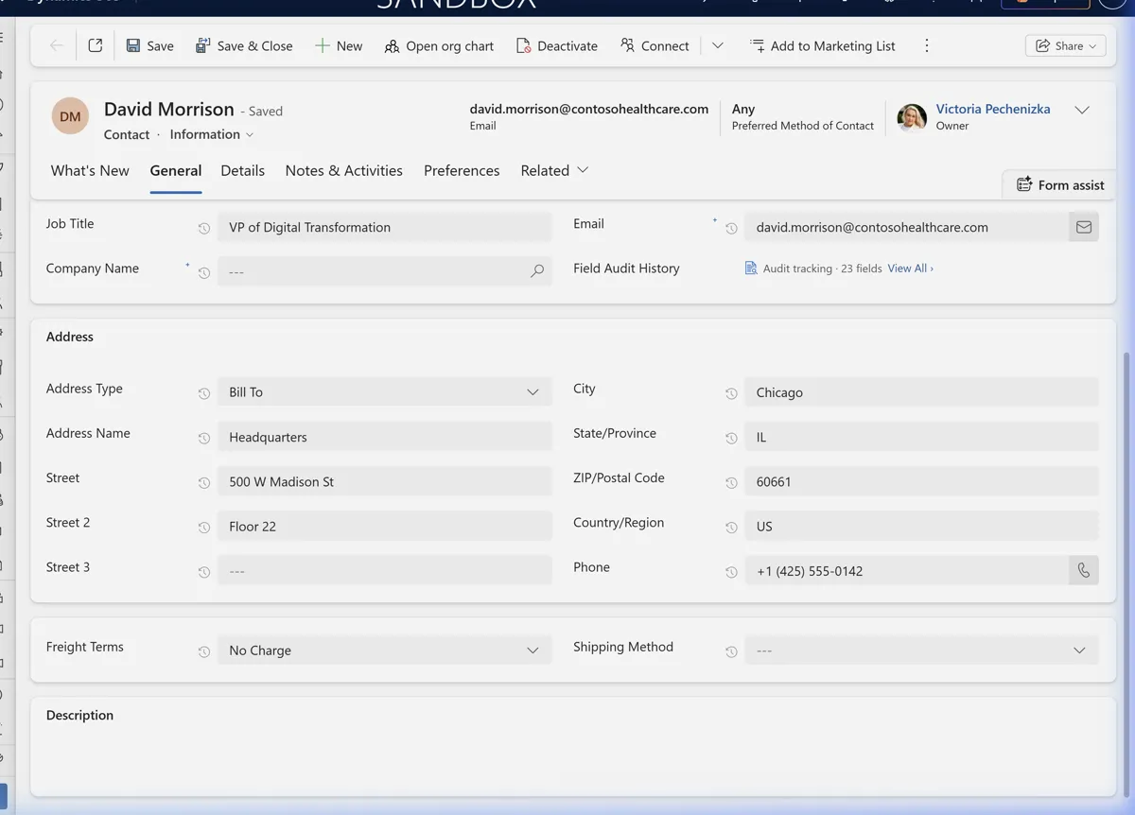Open the Notes & Activities tab
This screenshot has width=1135, height=815.
(343, 171)
